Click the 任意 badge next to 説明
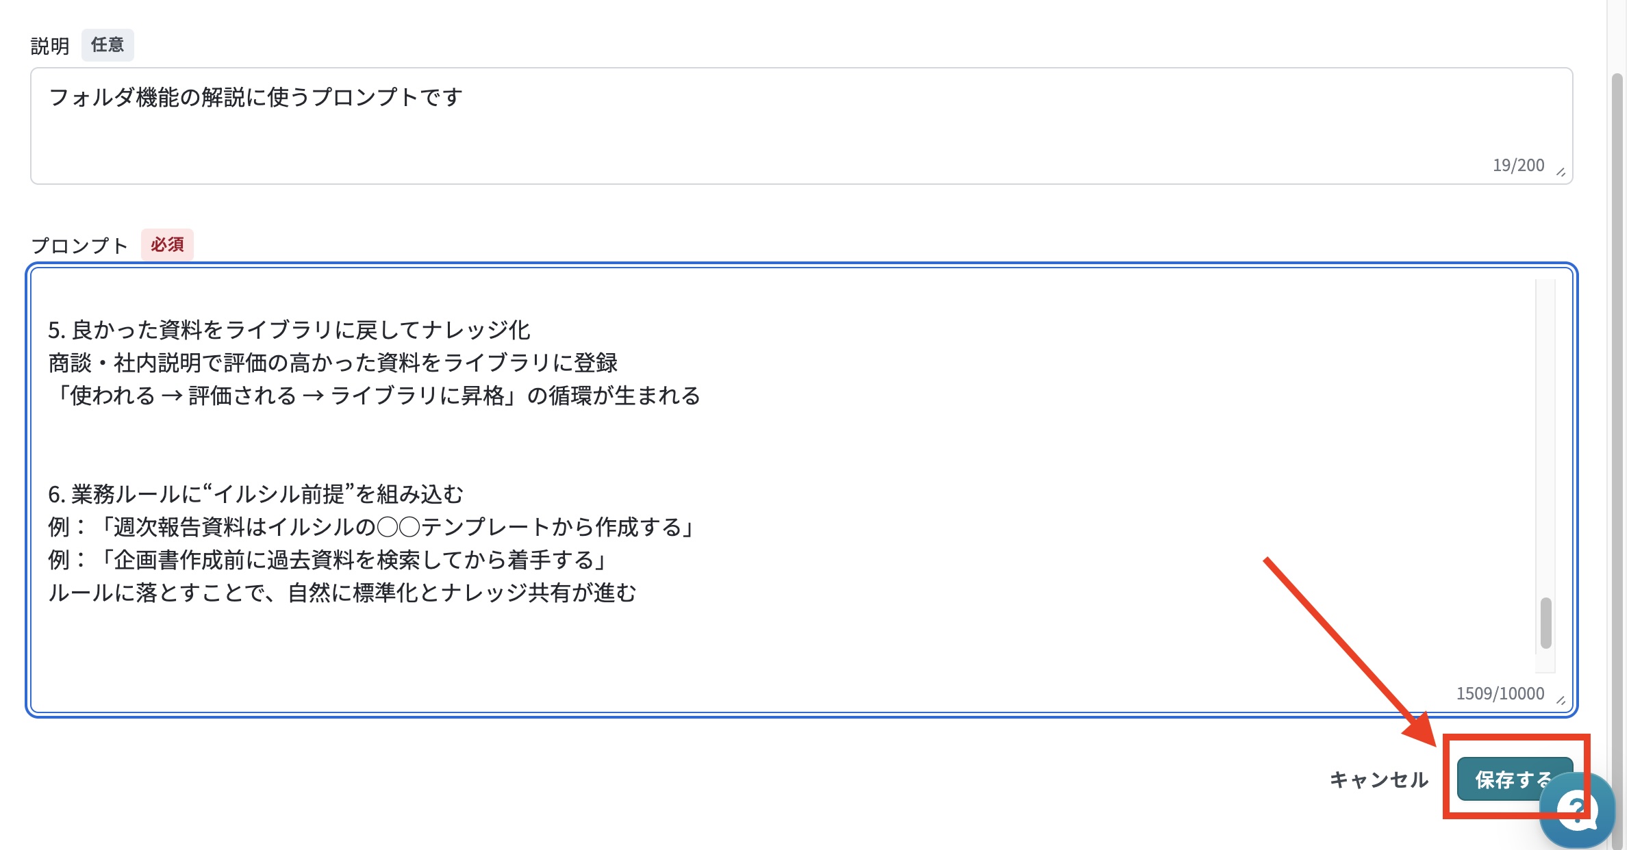Viewport: 1642px width, 850px height. point(108,45)
